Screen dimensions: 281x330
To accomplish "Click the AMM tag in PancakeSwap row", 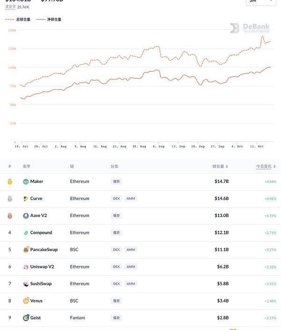I will click(131, 250).
